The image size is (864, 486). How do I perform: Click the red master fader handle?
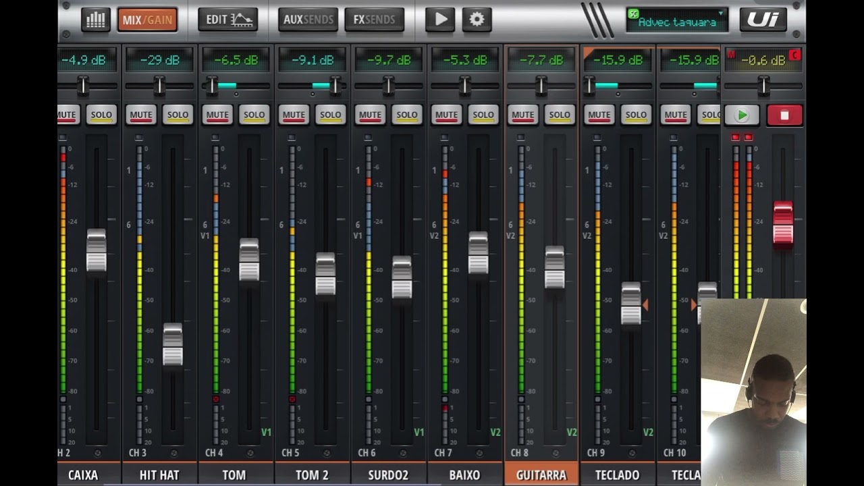(x=783, y=223)
